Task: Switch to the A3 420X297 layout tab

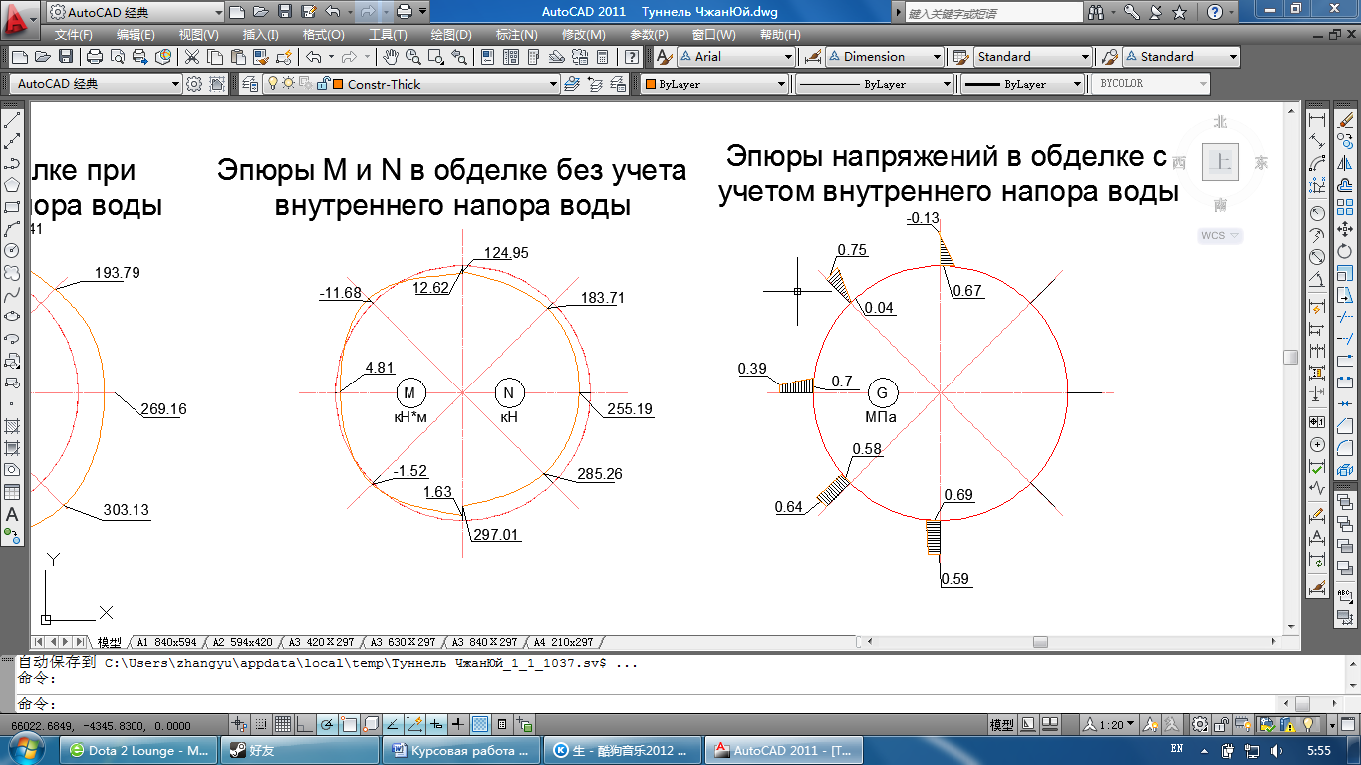Action: 321,642
